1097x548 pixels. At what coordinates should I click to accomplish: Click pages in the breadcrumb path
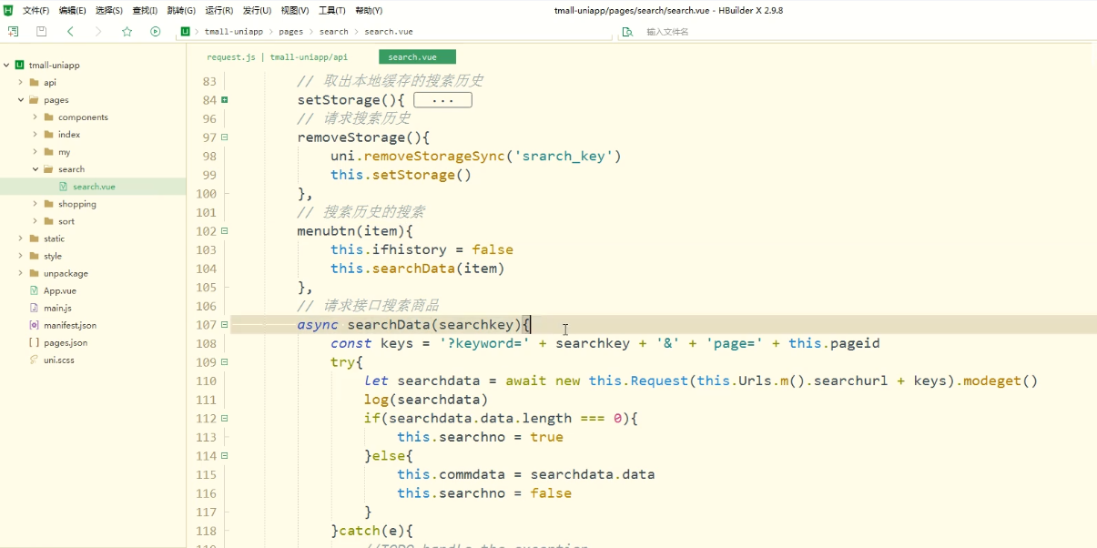pos(290,32)
